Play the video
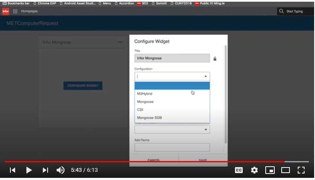 pos(29,170)
